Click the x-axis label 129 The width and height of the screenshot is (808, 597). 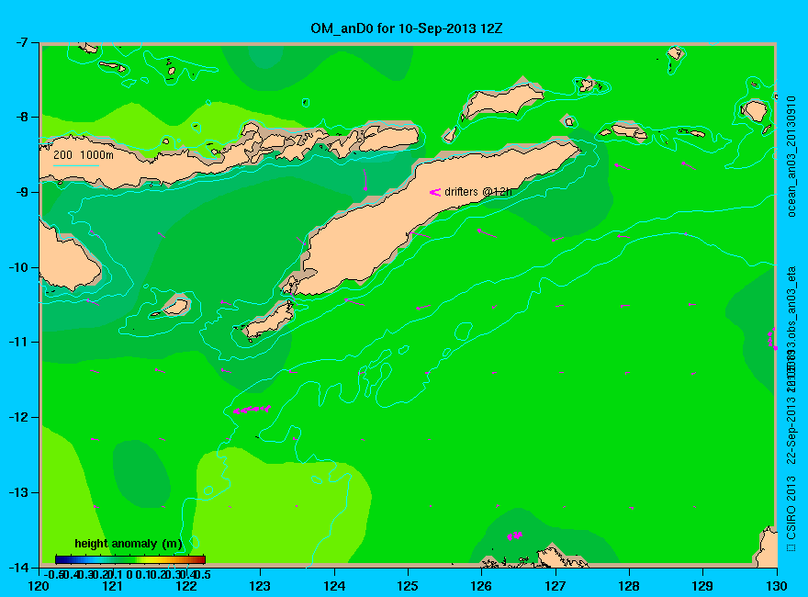coord(703,586)
